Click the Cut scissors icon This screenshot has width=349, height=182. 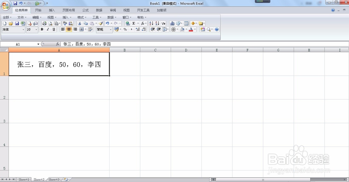point(80,23)
